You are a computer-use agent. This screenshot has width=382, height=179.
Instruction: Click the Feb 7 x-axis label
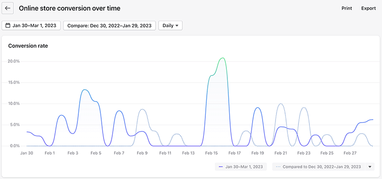[119, 153]
